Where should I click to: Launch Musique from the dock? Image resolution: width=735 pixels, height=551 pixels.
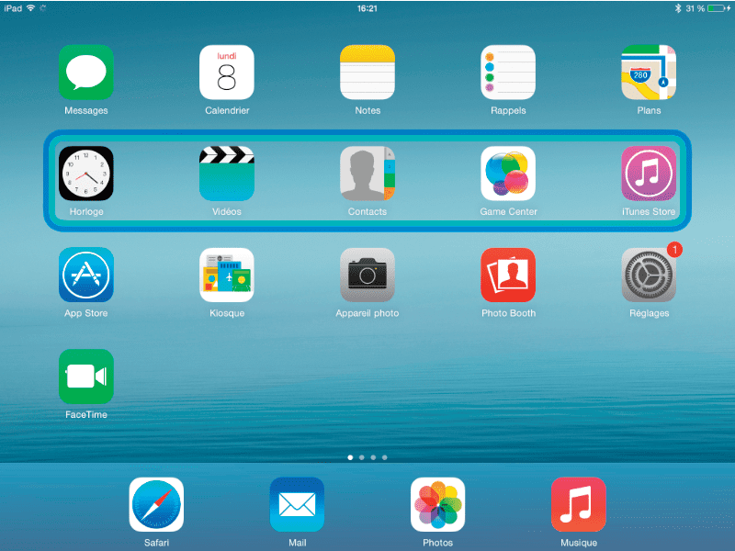coord(579,505)
